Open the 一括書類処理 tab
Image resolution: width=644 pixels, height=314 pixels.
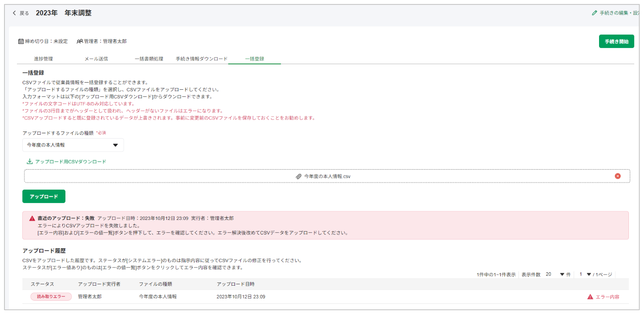149,59
